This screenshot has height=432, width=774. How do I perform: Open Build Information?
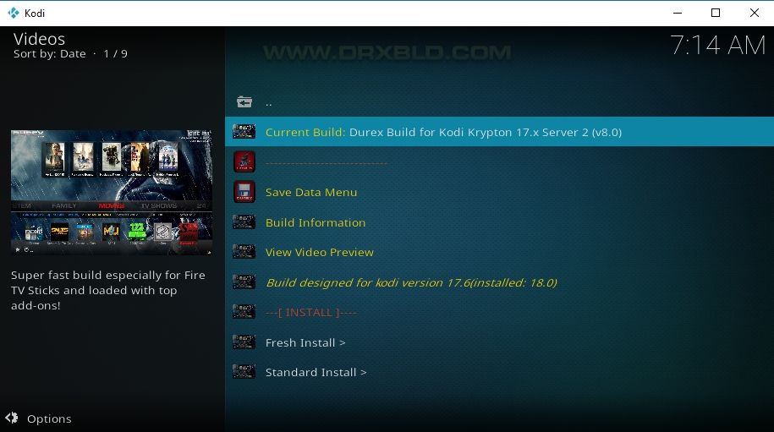[316, 222]
